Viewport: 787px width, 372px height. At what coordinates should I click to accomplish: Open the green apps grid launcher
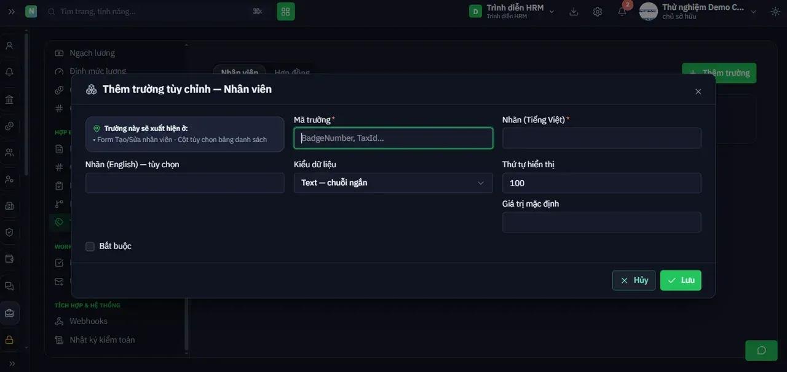click(286, 12)
